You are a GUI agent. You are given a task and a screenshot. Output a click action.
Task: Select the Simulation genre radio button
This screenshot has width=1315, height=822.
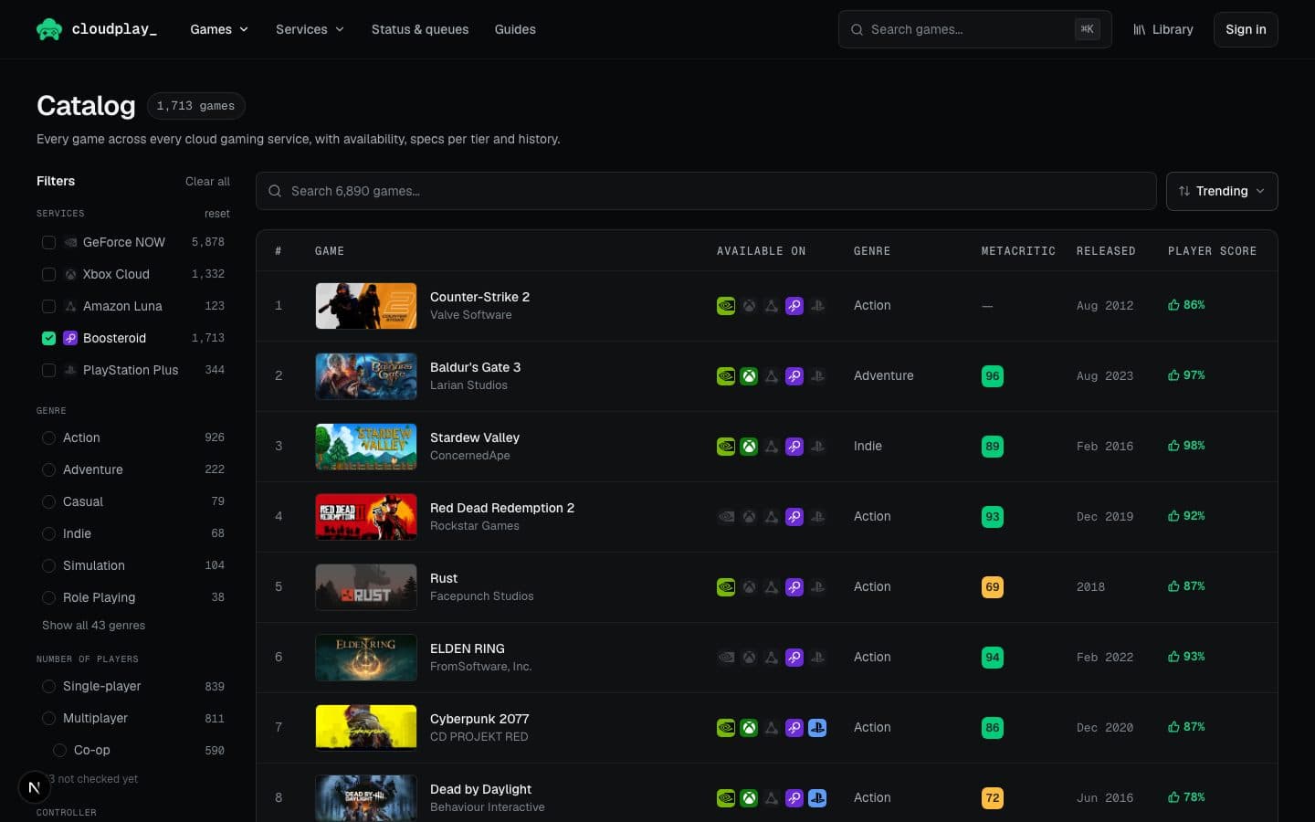(49, 565)
